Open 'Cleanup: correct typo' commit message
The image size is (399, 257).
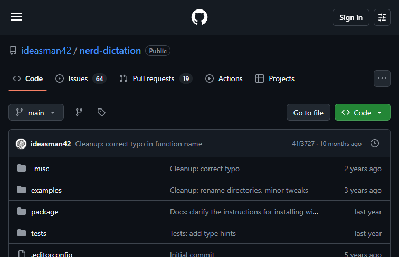(205, 169)
